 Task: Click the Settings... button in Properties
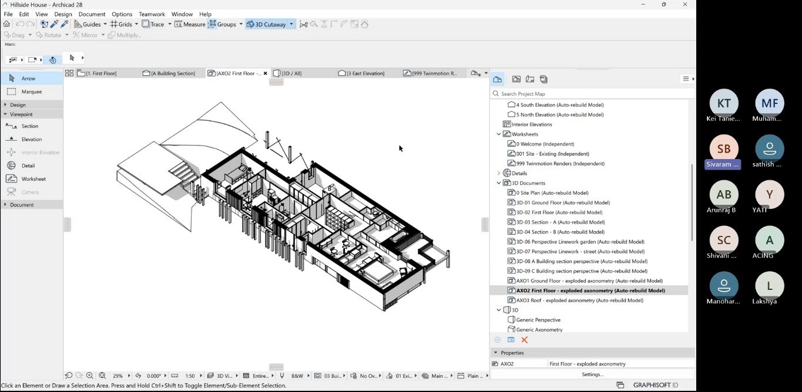point(592,374)
